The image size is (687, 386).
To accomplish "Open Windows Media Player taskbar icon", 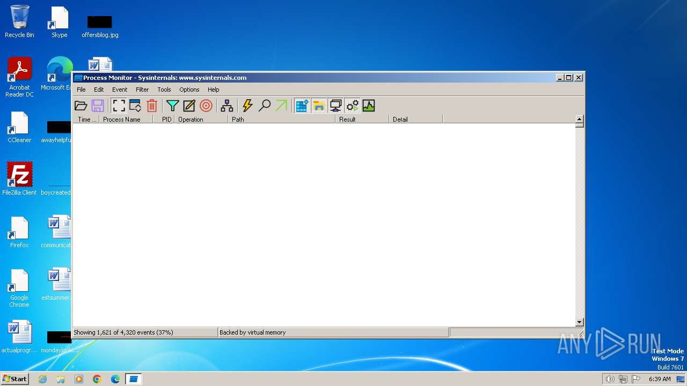I will click(79, 379).
